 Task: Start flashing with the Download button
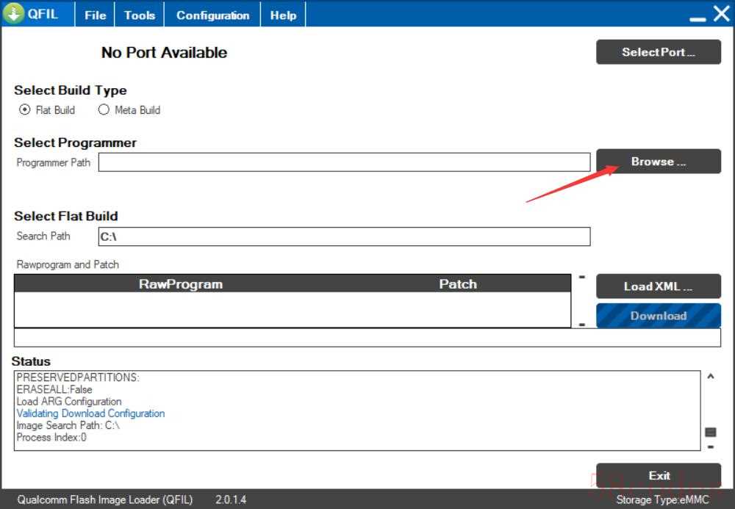(x=658, y=316)
